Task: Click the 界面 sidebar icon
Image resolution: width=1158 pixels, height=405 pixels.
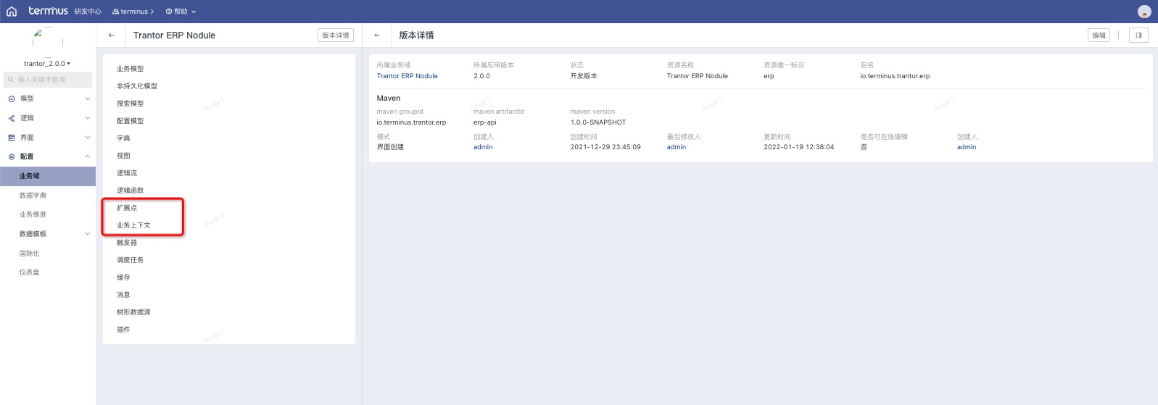Action: coord(11,138)
